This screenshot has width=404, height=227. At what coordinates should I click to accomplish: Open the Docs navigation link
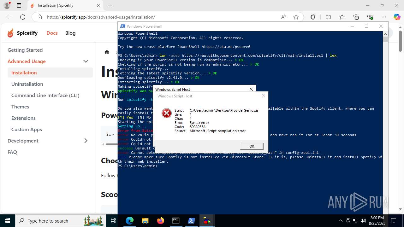[x=52, y=33]
